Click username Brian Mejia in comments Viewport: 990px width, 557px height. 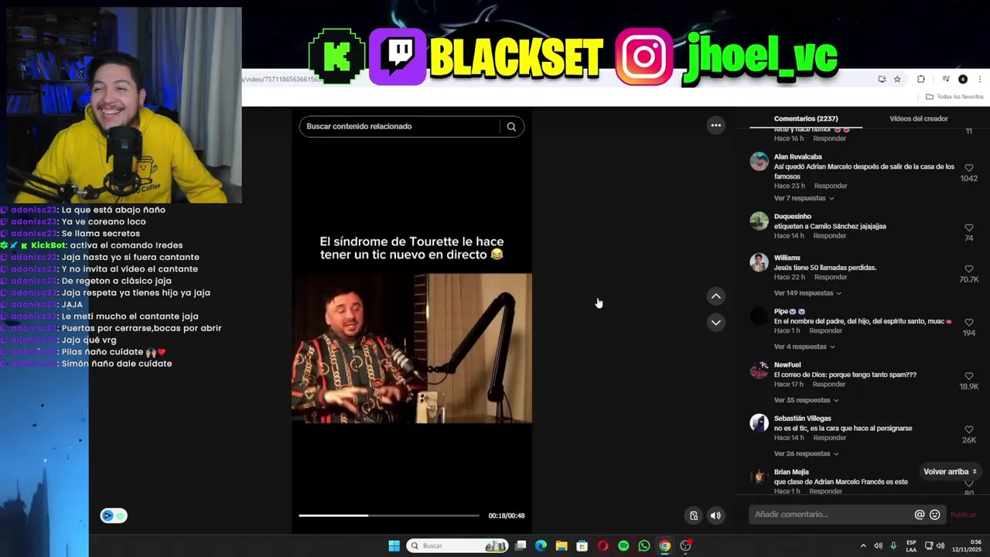click(x=791, y=472)
